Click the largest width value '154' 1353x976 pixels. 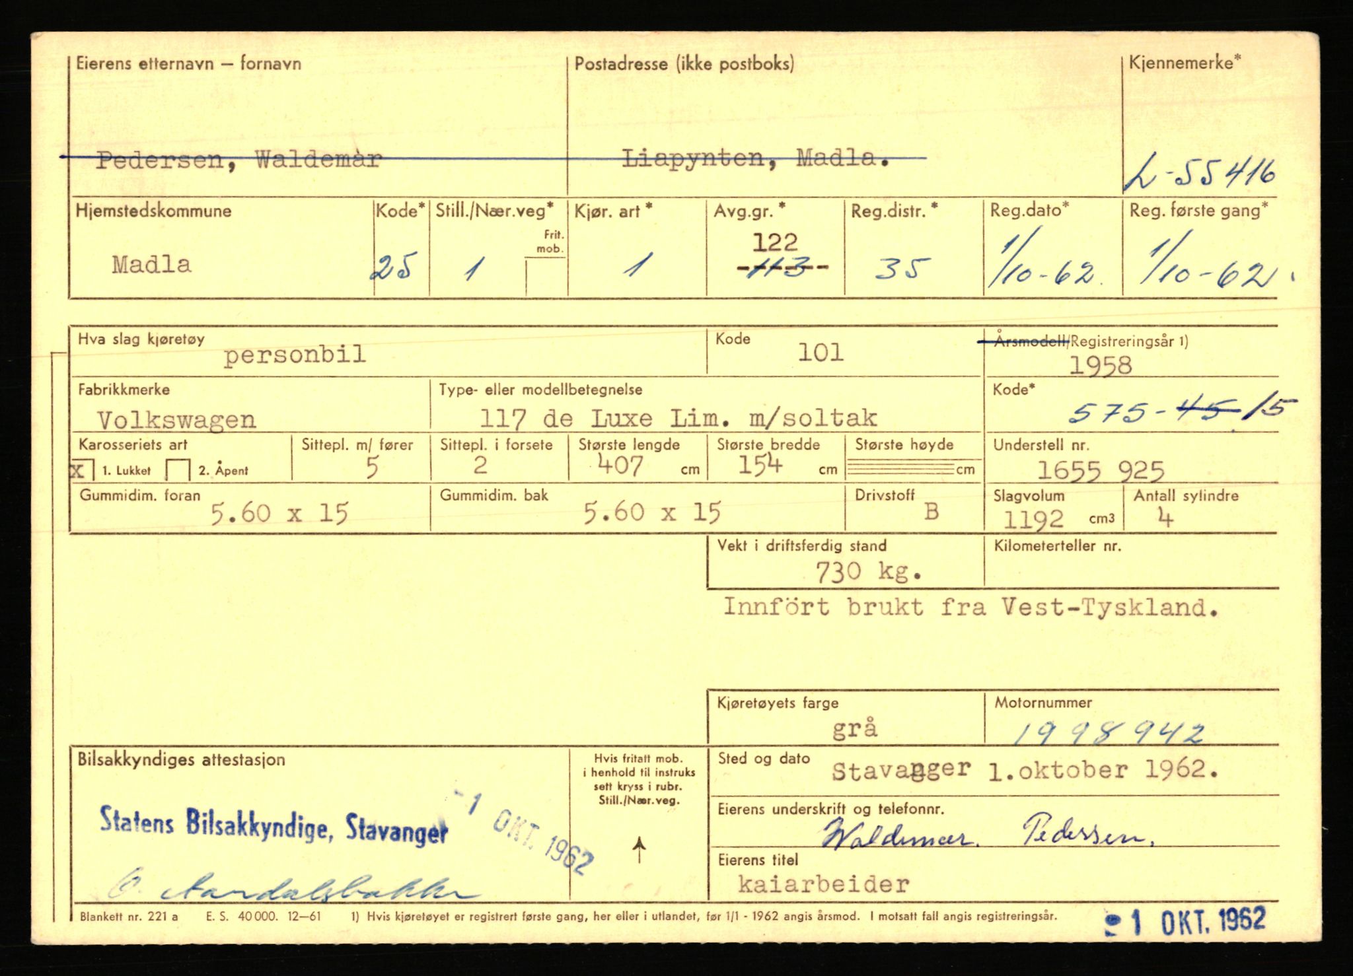tap(760, 466)
